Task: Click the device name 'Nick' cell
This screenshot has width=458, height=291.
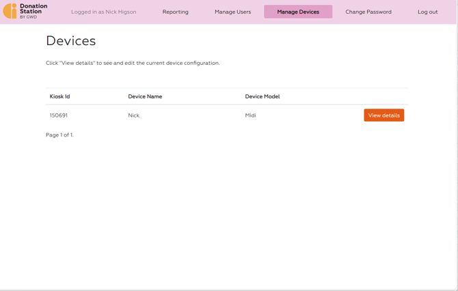Action: (x=133, y=115)
